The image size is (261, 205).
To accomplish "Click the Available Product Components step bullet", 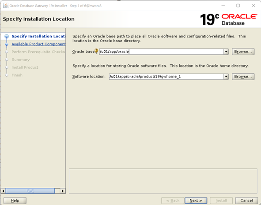I will [x=7, y=44].
